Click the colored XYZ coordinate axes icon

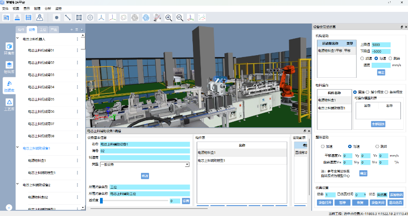(112, 18)
